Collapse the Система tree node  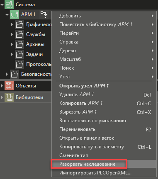pos(2,5)
